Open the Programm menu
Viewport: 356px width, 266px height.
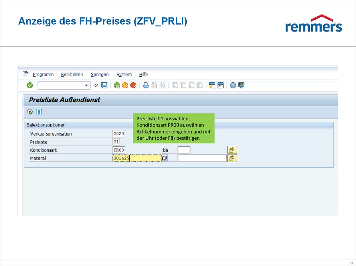(x=43, y=74)
